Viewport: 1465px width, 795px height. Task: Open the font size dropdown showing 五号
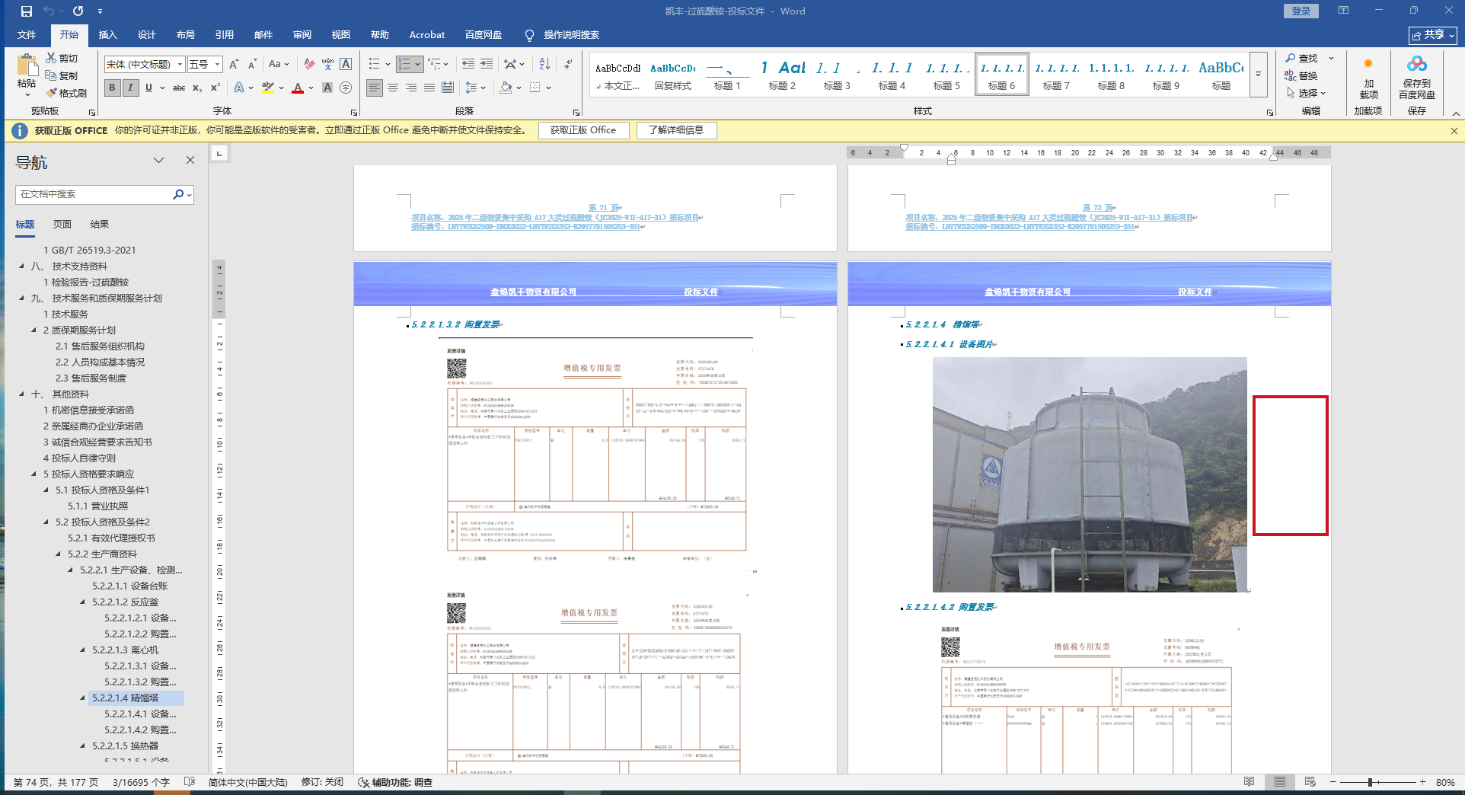(217, 65)
